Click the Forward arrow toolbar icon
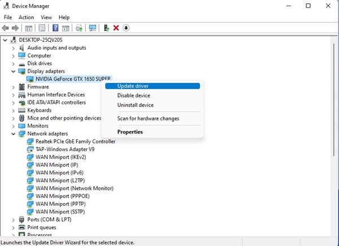Viewport: 339px width, 246px height. pyautogui.click(x=15, y=28)
